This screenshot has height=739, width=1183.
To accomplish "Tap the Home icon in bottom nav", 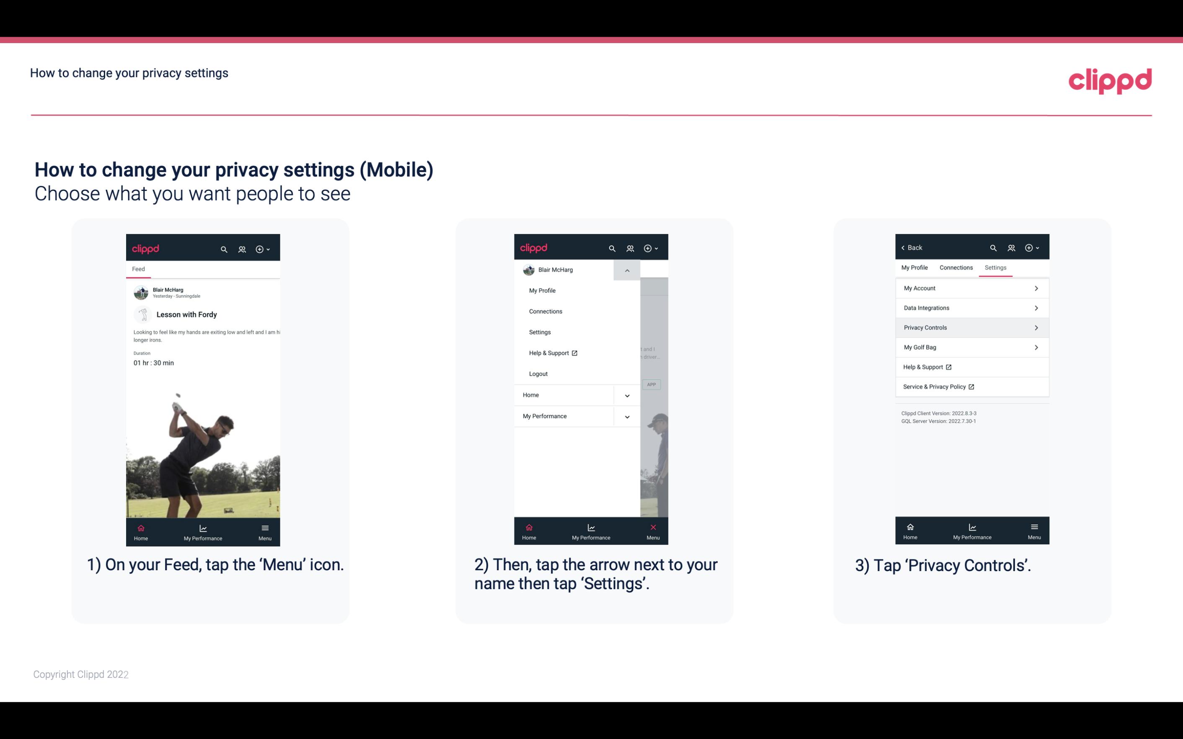I will click(x=140, y=529).
